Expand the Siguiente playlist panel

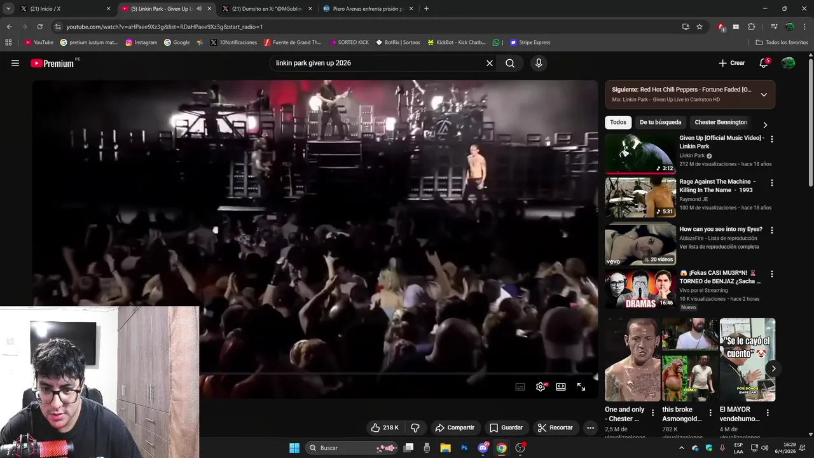764,95
